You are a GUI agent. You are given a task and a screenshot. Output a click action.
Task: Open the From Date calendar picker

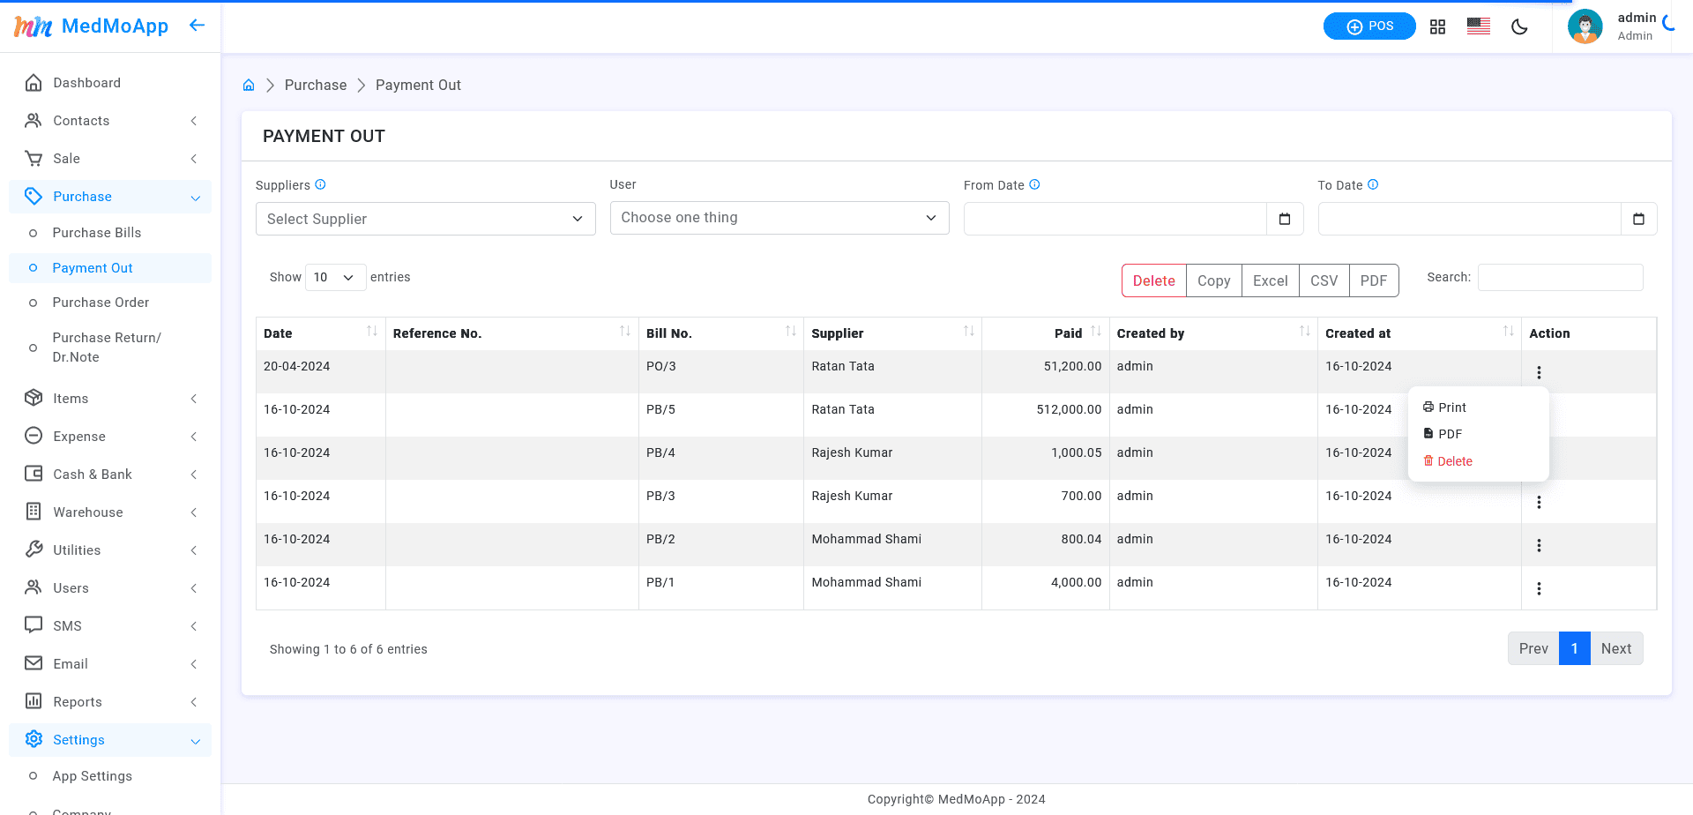pos(1285,219)
